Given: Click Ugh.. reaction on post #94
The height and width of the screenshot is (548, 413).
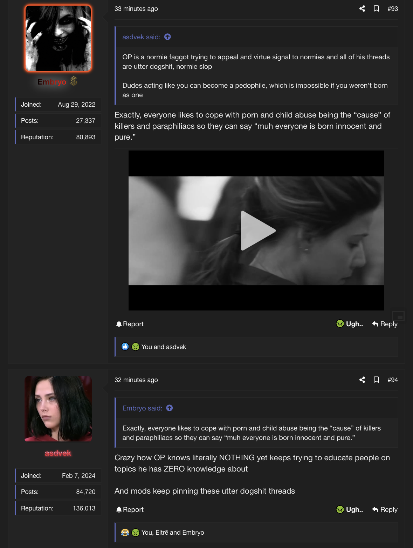Looking at the screenshot, I should [349, 509].
